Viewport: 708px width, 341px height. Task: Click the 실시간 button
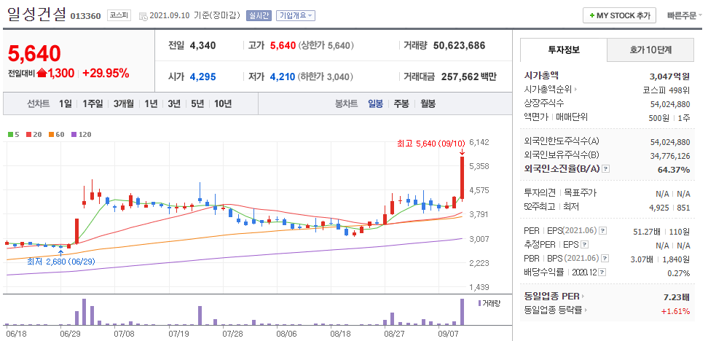(x=259, y=15)
